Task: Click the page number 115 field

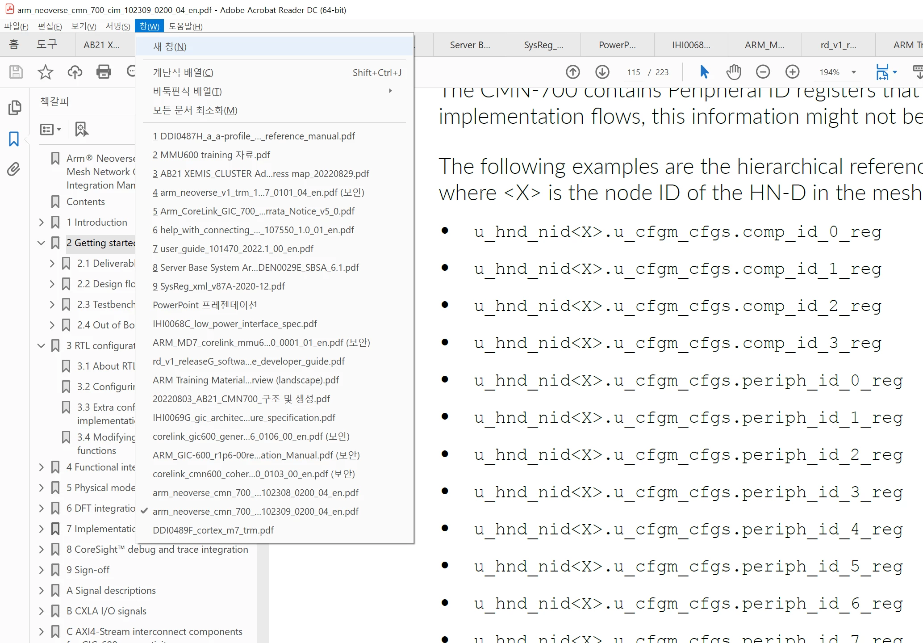Action: point(633,72)
